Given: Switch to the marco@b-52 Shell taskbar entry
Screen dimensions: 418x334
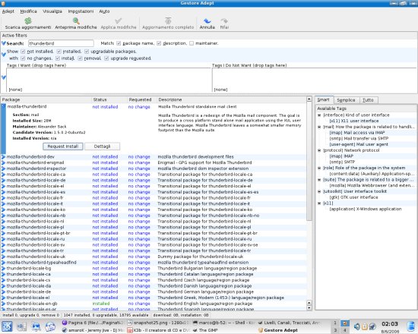Looking at the screenshot, I should (x=224, y=323).
